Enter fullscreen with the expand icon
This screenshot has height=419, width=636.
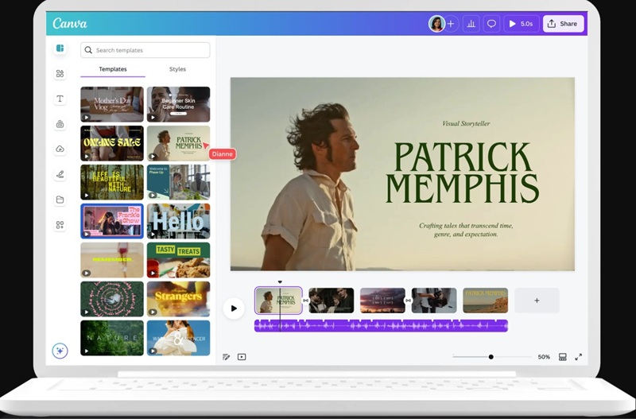tap(579, 357)
